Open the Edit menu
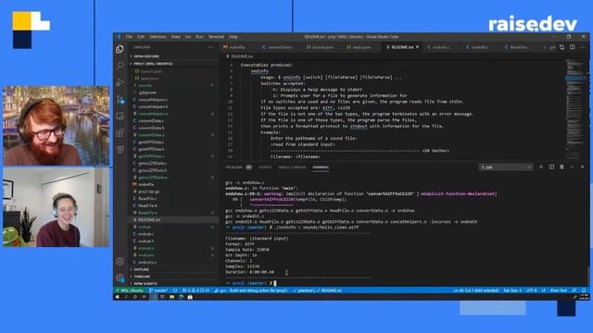593x333 pixels. (x=141, y=37)
